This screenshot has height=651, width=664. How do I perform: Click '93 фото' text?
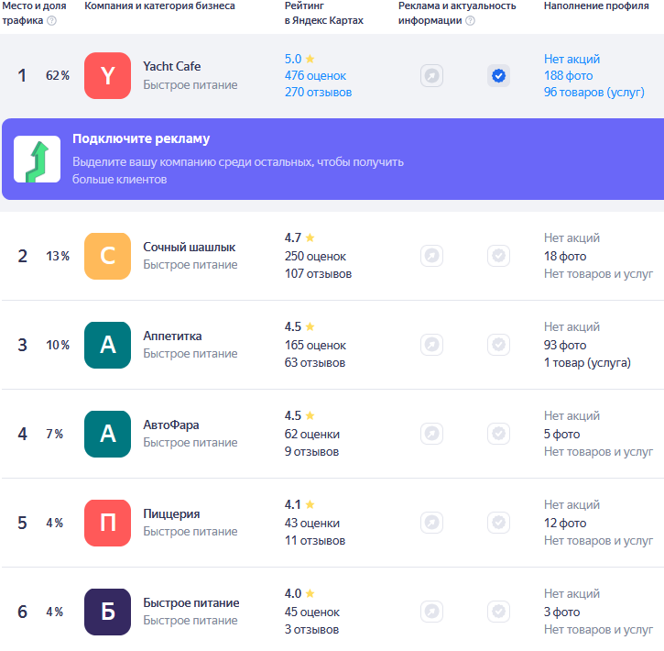565,346
